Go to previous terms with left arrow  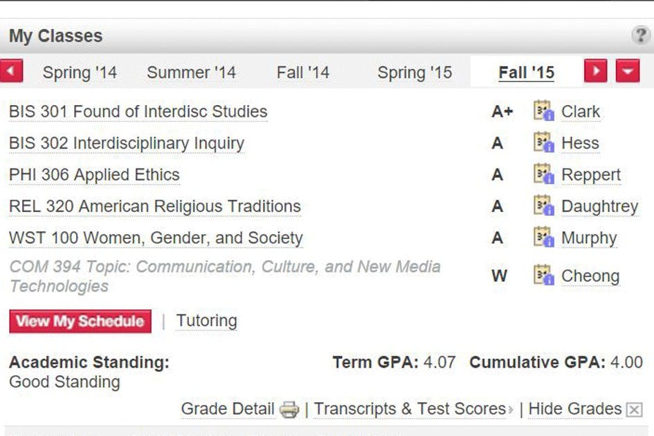pos(12,71)
